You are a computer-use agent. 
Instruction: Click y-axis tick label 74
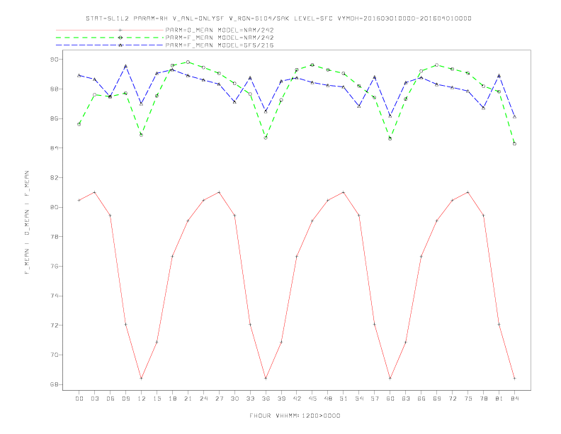54,296
